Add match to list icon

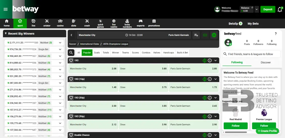[x=196, y=35]
